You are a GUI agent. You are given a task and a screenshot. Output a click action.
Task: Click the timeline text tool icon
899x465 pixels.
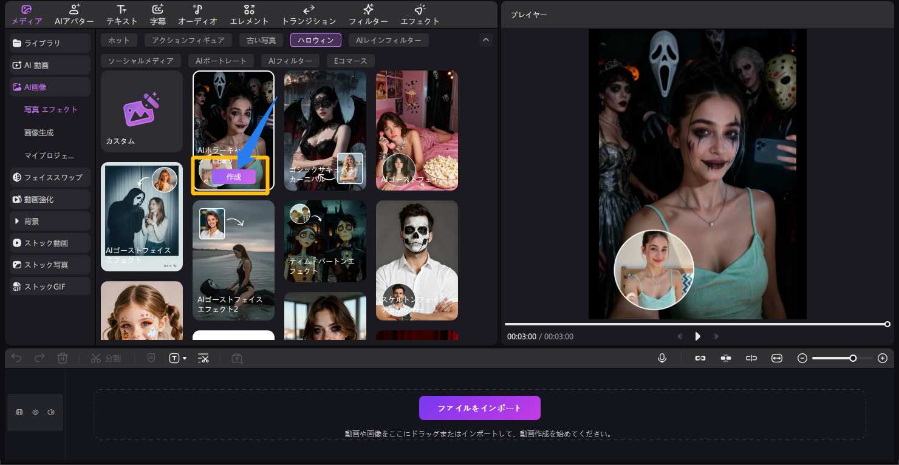(174, 358)
